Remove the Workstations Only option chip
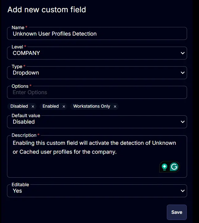 (115, 106)
